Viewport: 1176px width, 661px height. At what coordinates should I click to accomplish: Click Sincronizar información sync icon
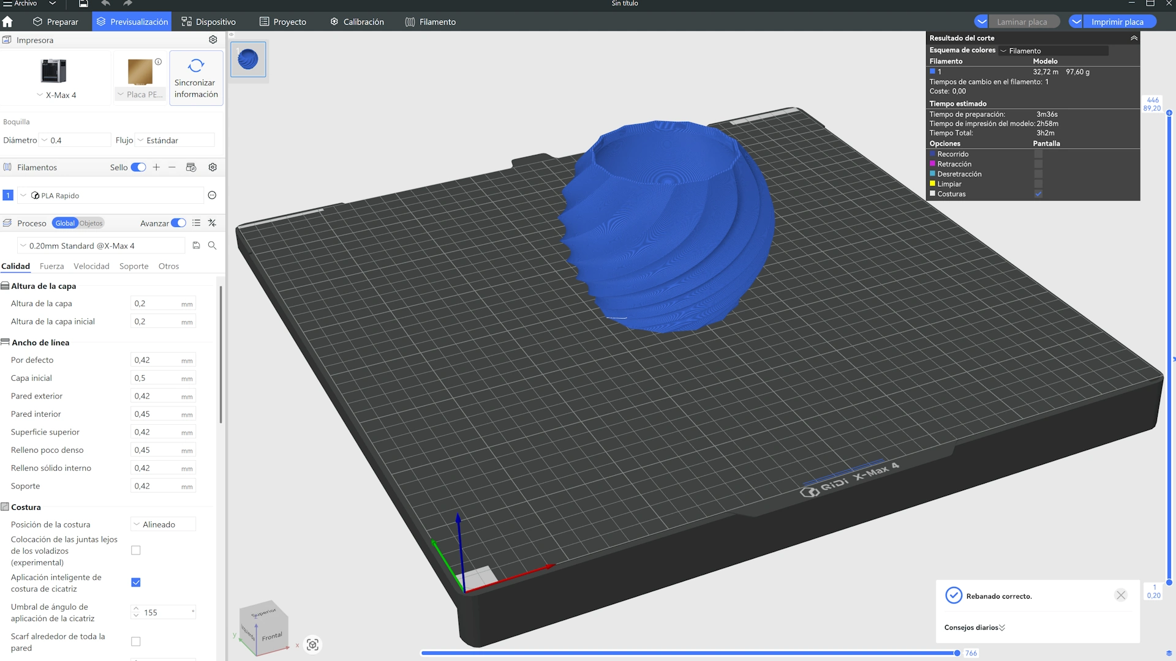[x=196, y=66]
